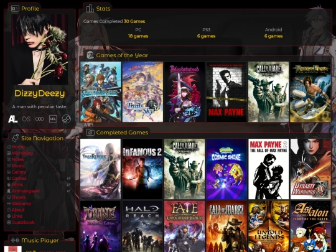Click the Stats panel heading
The image size is (336, 252).
click(x=103, y=9)
